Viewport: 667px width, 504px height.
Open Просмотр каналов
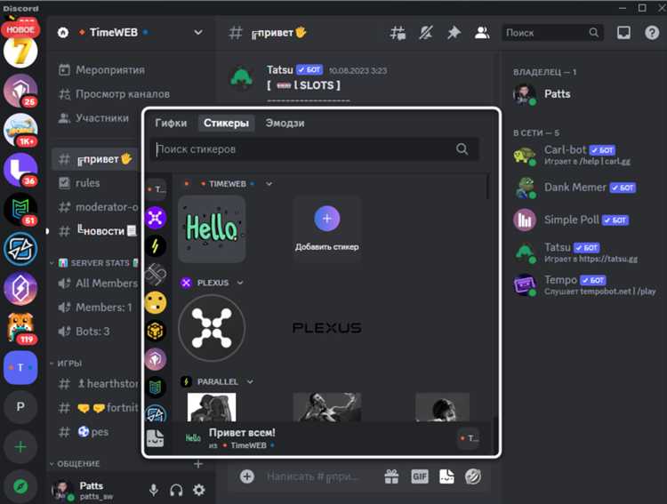[x=114, y=93]
